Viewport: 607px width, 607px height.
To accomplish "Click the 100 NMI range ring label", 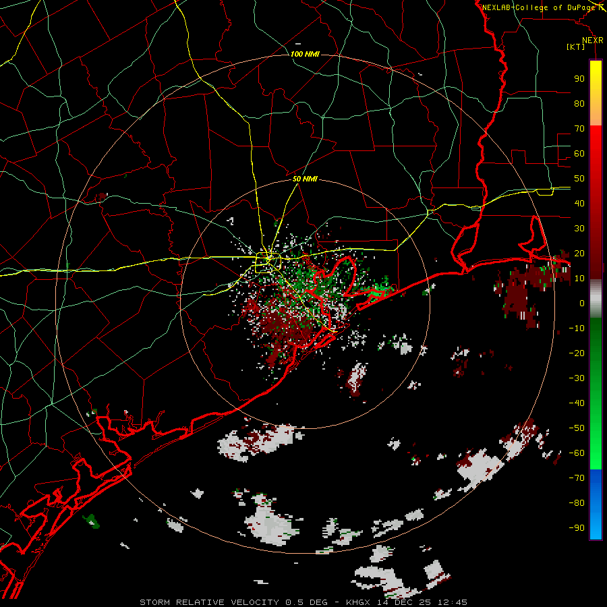I will point(305,54).
